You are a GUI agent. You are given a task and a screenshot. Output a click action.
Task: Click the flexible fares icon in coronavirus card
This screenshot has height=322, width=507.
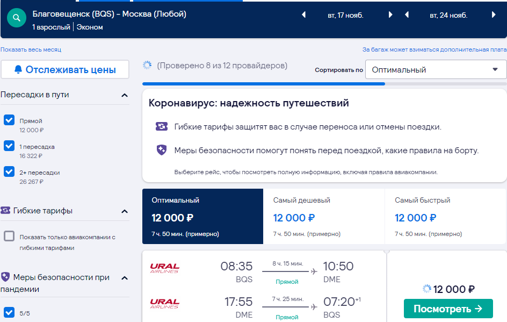pos(162,126)
